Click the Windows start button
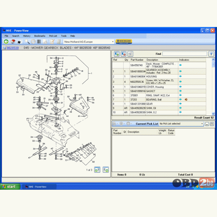 point(10,187)
